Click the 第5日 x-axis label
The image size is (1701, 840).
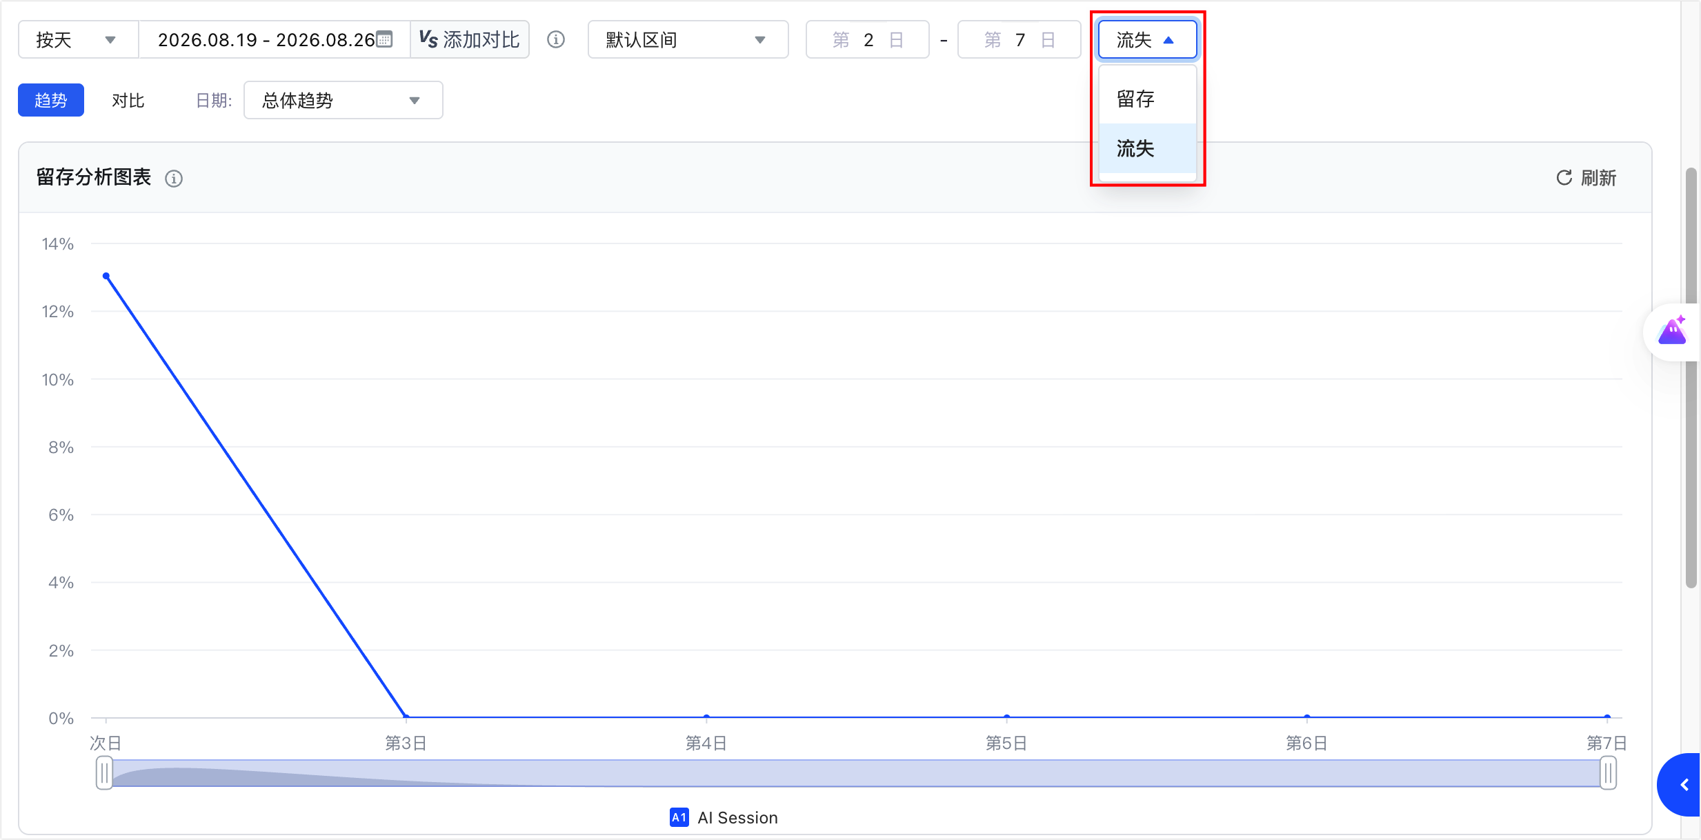coord(1006,743)
